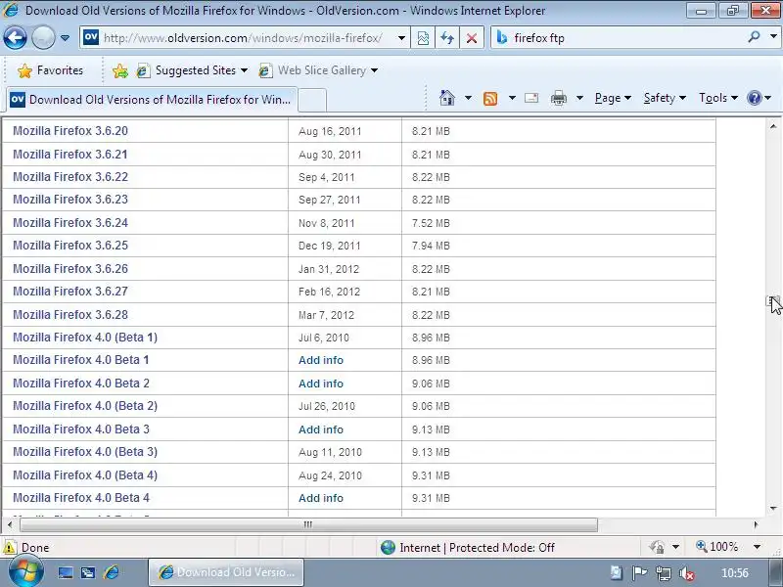Click the OV site icon in address bar
Viewport: 783px width, 587px height.
[x=91, y=37]
